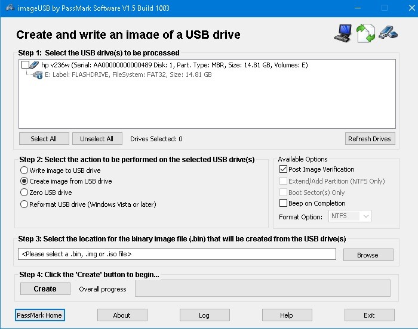This screenshot has width=418, height=329.
Task: Refresh Drives list
Action: tap(370, 139)
